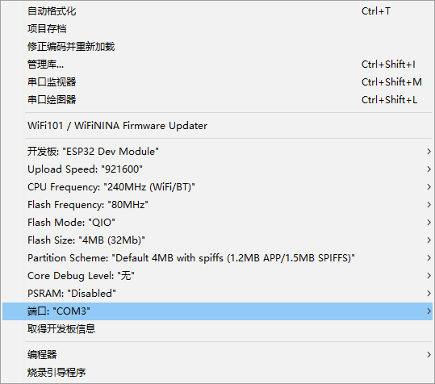This screenshot has width=435, height=384.
Task: Open WiFi101 / WiFiNINA Firmware Updater
Action: pos(217,126)
